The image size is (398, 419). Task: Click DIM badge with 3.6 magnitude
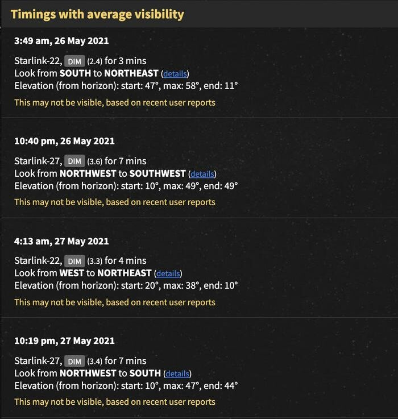point(74,161)
